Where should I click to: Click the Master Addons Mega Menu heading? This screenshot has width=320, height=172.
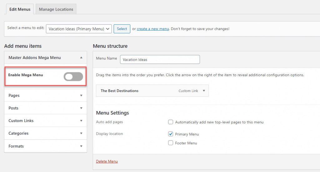(x=35, y=58)
